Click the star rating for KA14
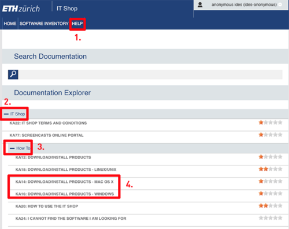The width and height of the screenshot is (289, 229). tap(271, 181)
